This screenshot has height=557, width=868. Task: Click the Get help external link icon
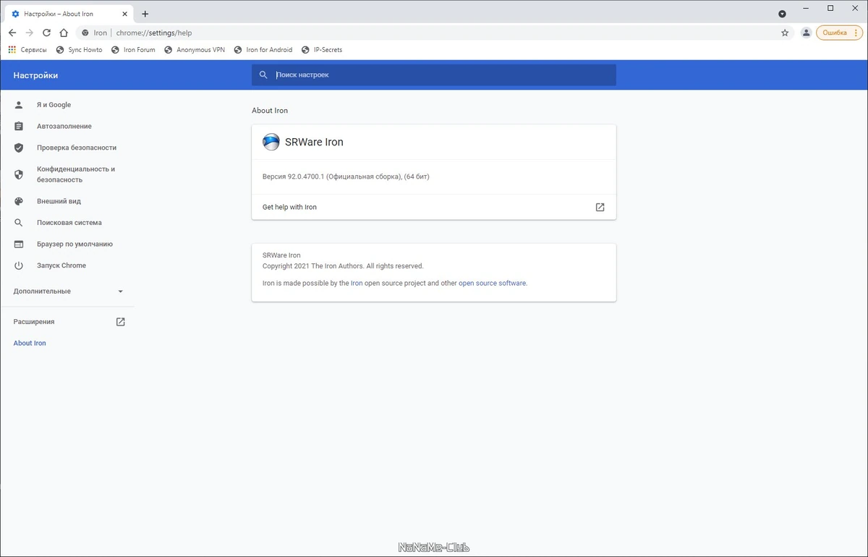click(600, 207)
